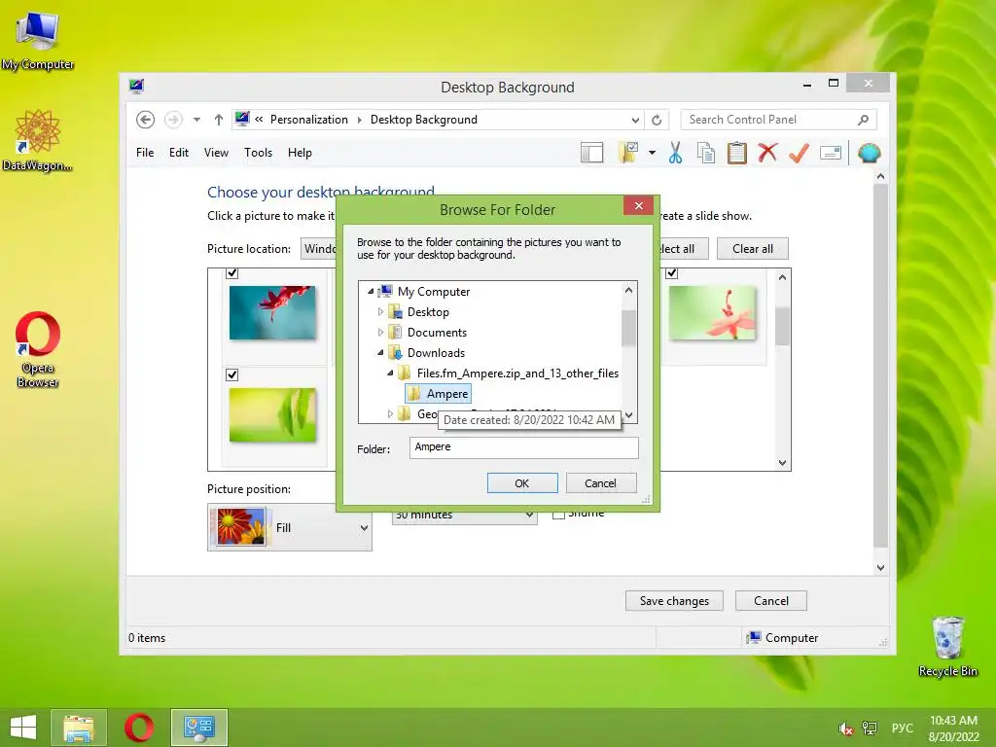Click the muted volume tray icon
996x747 pixels.
pos(845,729)
